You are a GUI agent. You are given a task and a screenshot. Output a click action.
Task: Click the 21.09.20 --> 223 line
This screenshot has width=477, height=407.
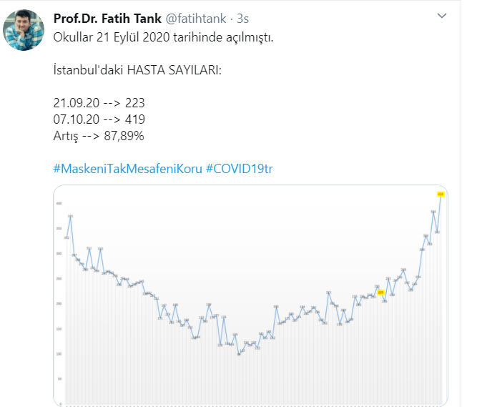[99, 102]
